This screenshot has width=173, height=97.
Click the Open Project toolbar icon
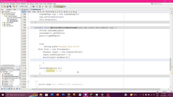tap(7, 6)
